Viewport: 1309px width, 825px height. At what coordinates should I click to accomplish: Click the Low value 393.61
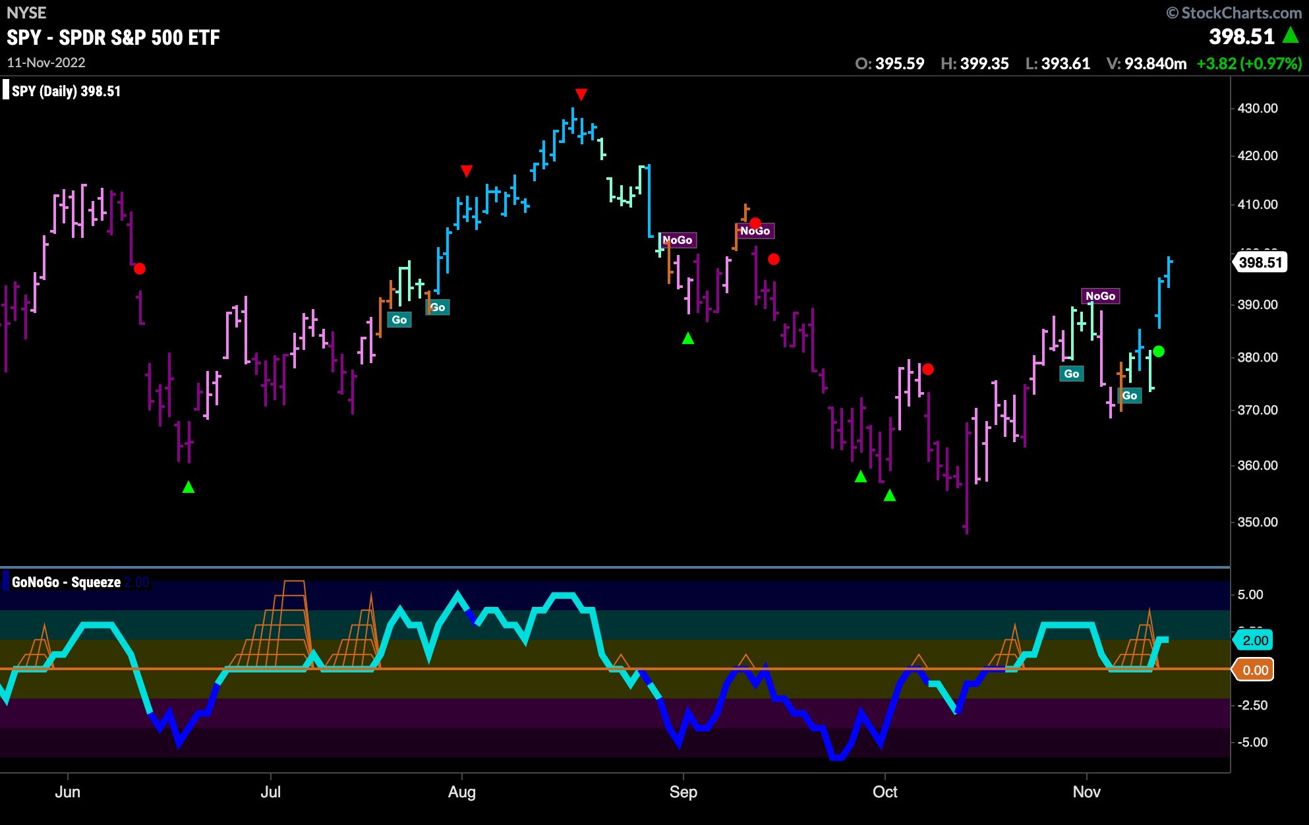(1065, 63)
